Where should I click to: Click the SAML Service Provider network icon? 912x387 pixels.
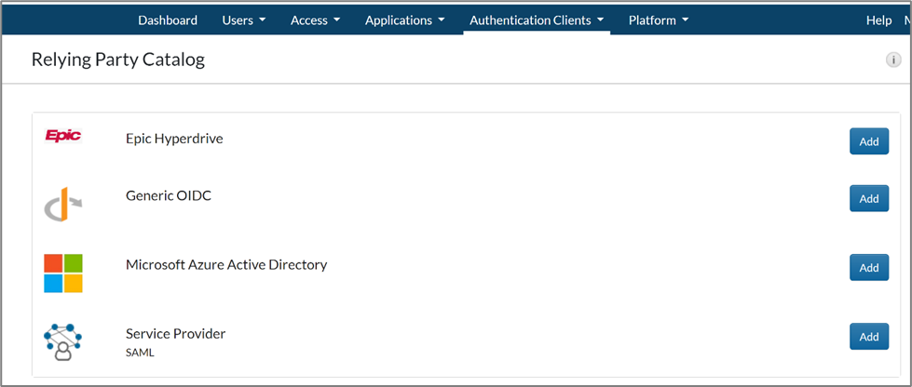63,341
